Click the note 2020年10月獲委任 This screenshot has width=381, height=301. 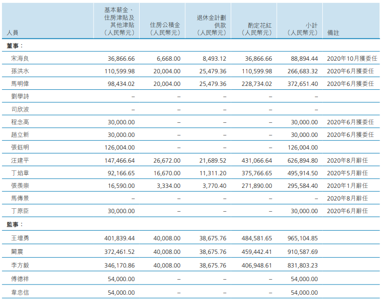[352, 58]
